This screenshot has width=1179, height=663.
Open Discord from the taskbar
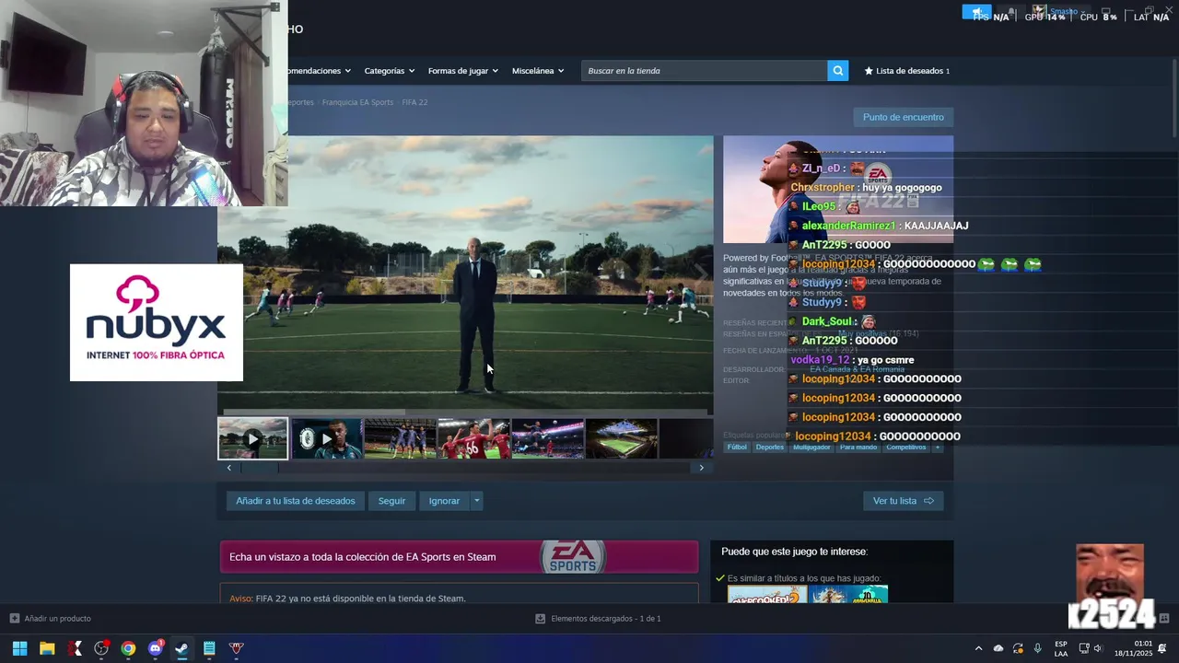click(156, 648)
